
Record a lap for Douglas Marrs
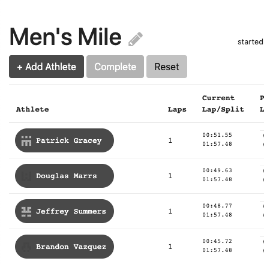[x=64, y=176]
